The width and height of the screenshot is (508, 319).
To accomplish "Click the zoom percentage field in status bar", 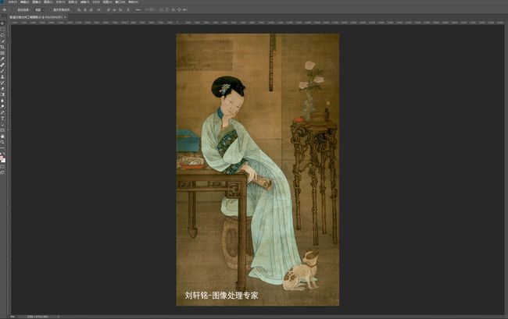I will (x=13, y=317).
